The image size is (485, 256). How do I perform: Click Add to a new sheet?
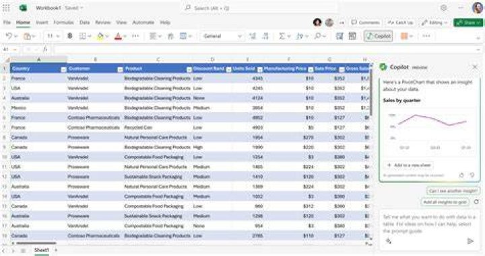pos(409,165)
